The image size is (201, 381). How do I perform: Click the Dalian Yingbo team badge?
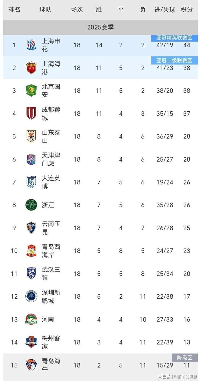point(31,182)
